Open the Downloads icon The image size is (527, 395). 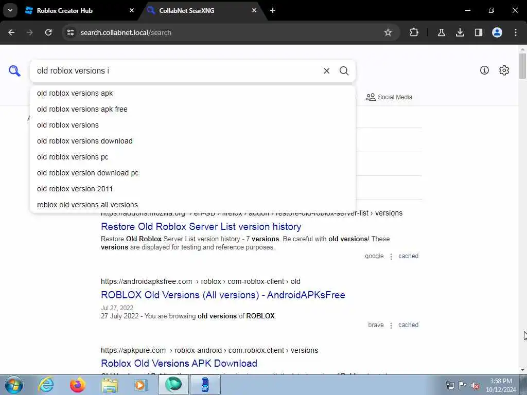460,32
